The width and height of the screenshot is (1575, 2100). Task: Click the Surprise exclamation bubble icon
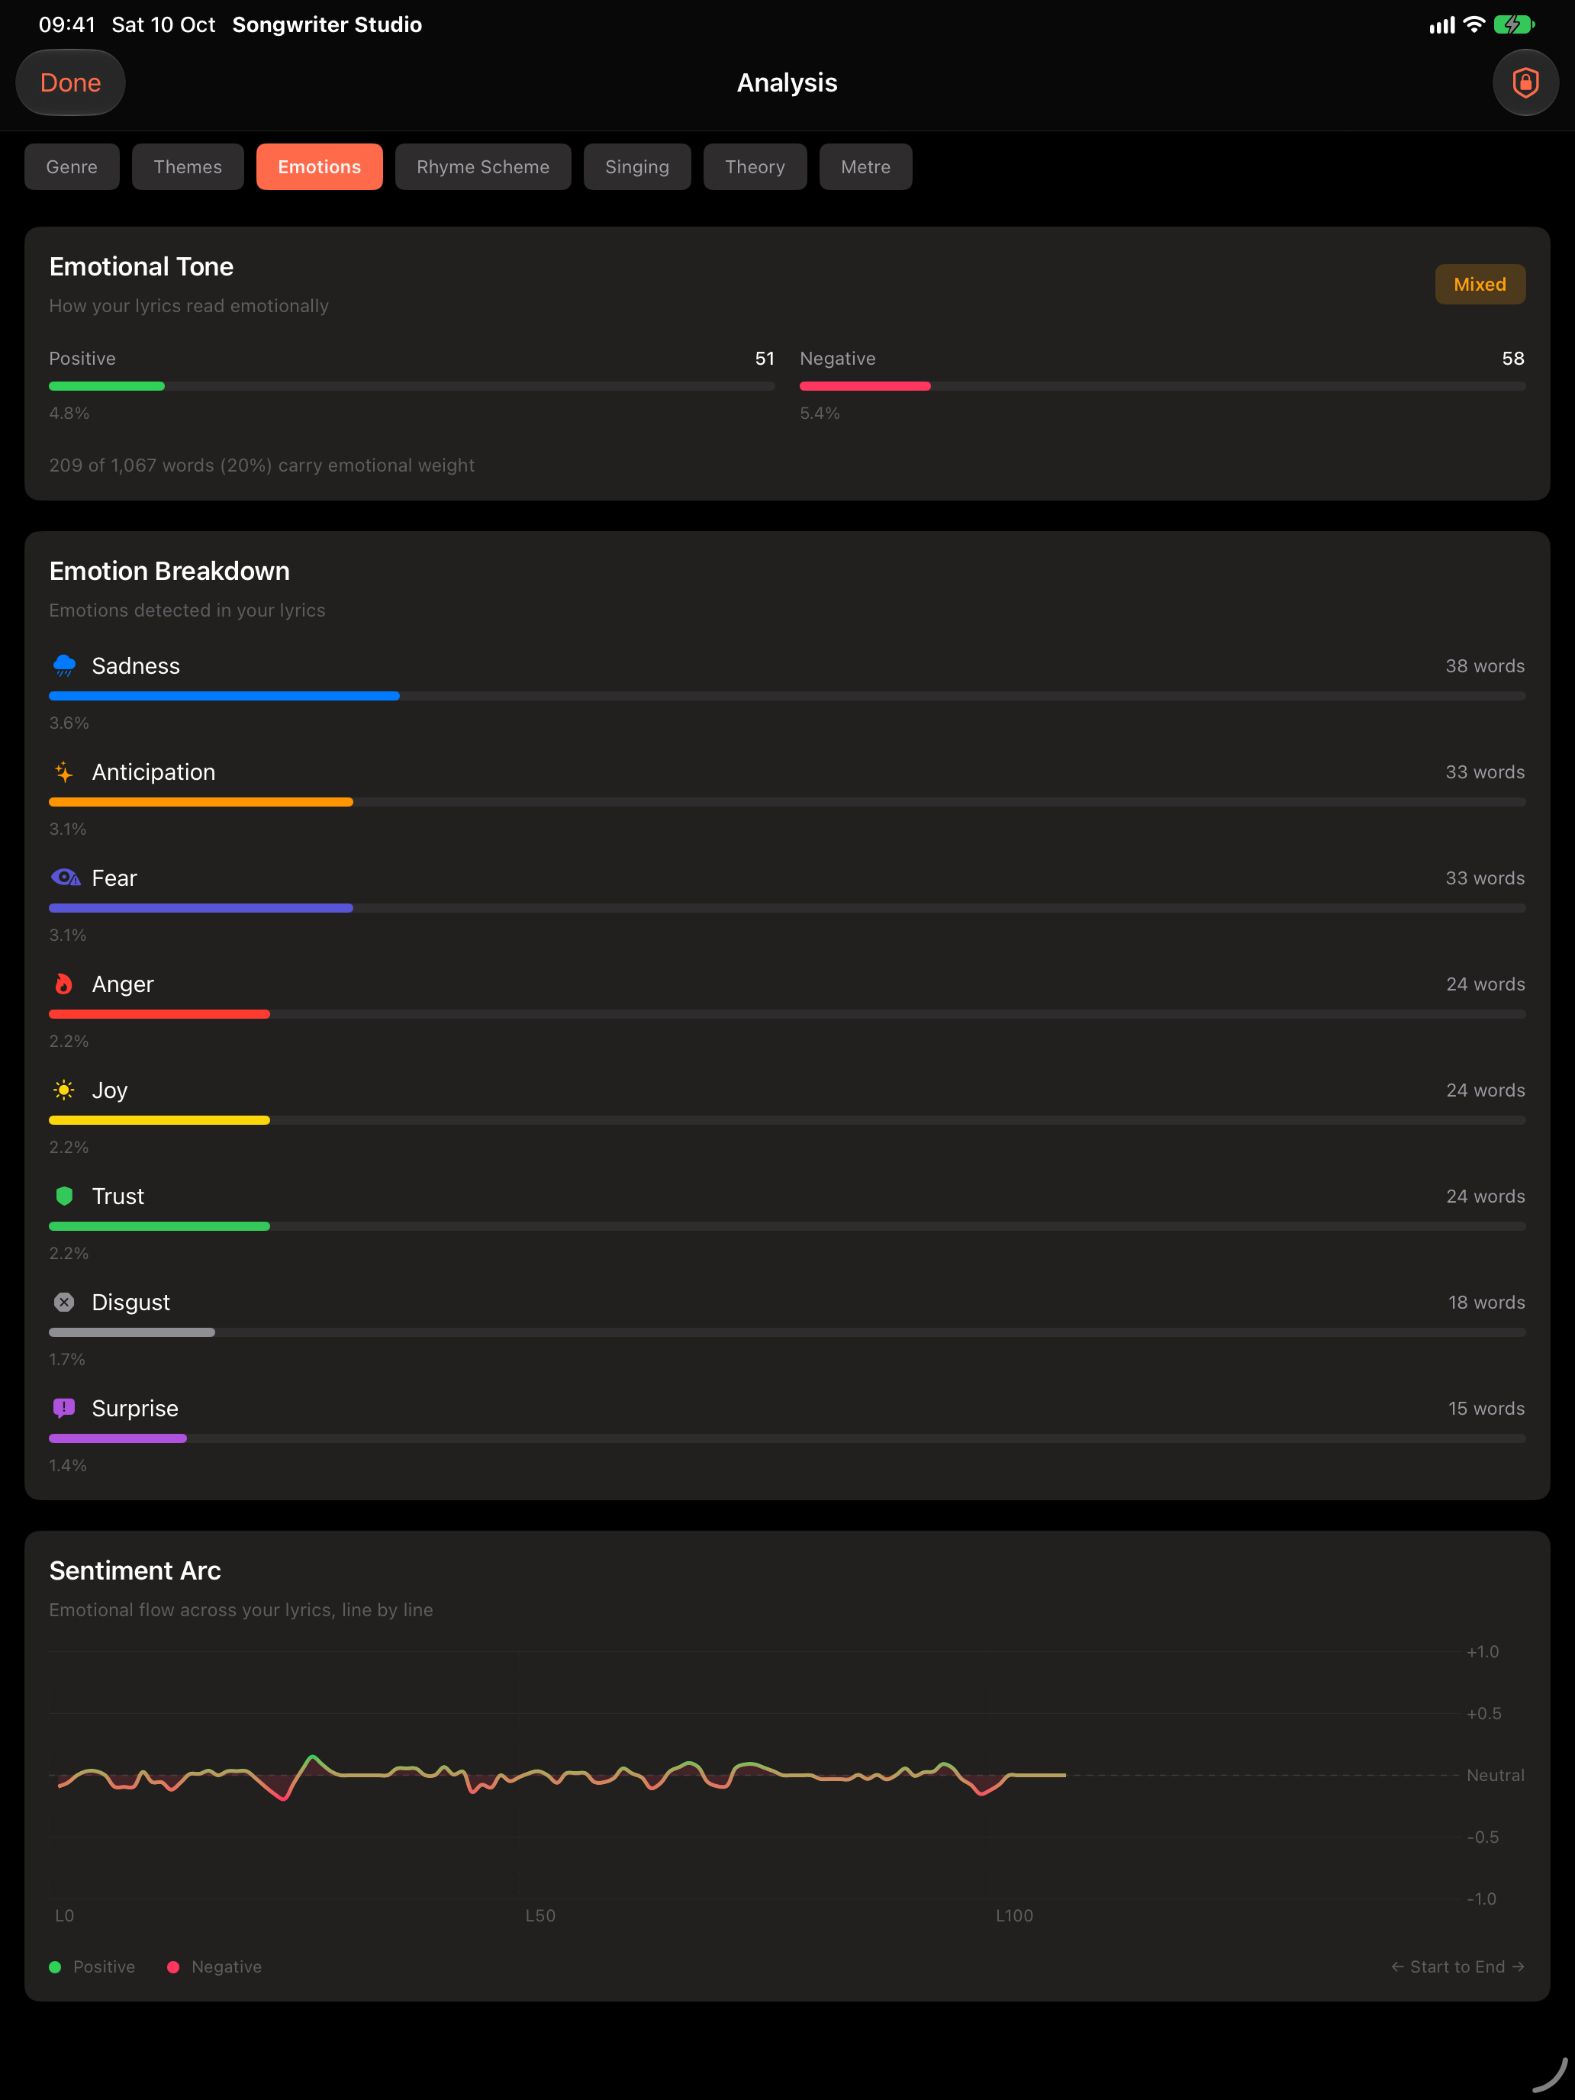coord(63,1408)
